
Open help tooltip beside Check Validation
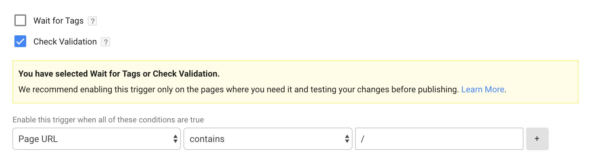coord(105,42)
